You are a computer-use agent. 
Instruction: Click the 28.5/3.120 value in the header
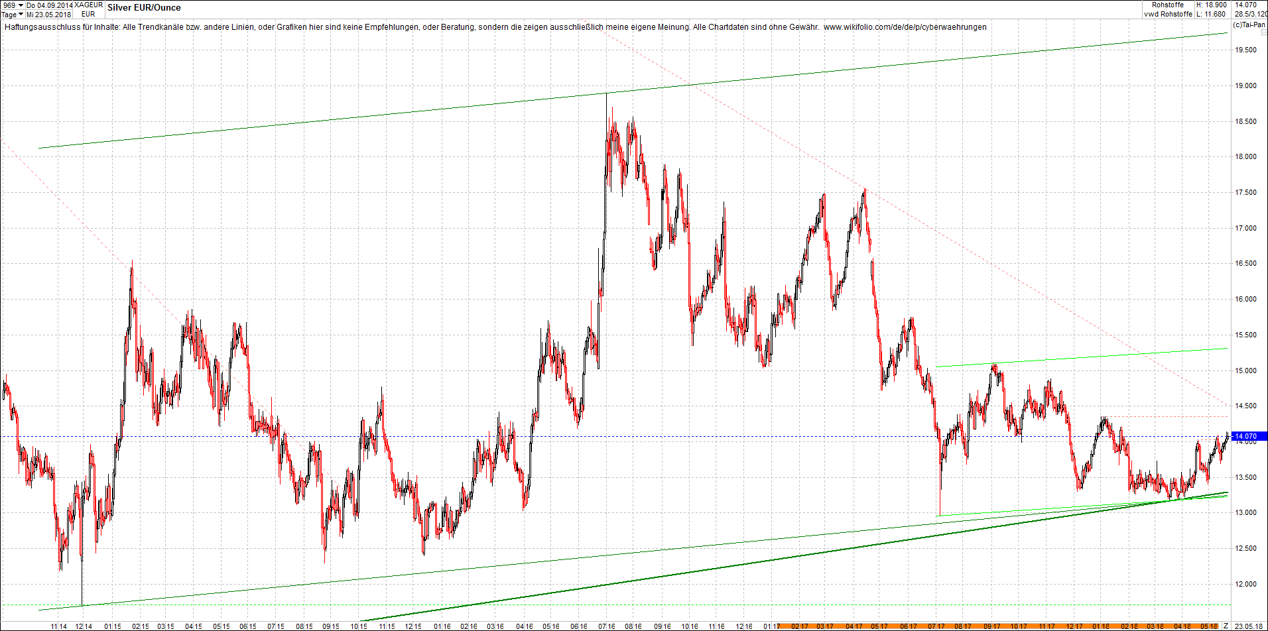[1251, 14]
